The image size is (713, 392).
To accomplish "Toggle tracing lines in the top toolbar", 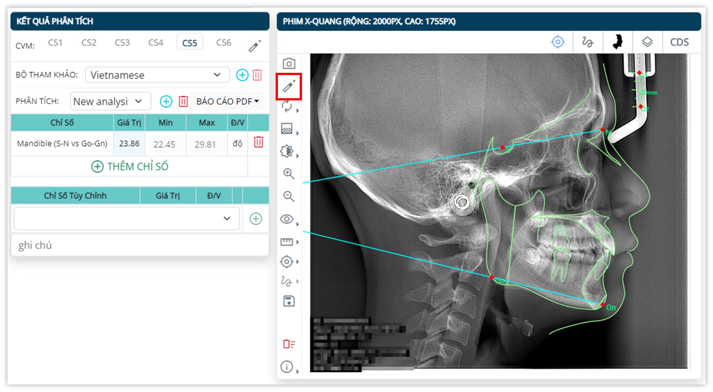I will [x=588, y=42].
